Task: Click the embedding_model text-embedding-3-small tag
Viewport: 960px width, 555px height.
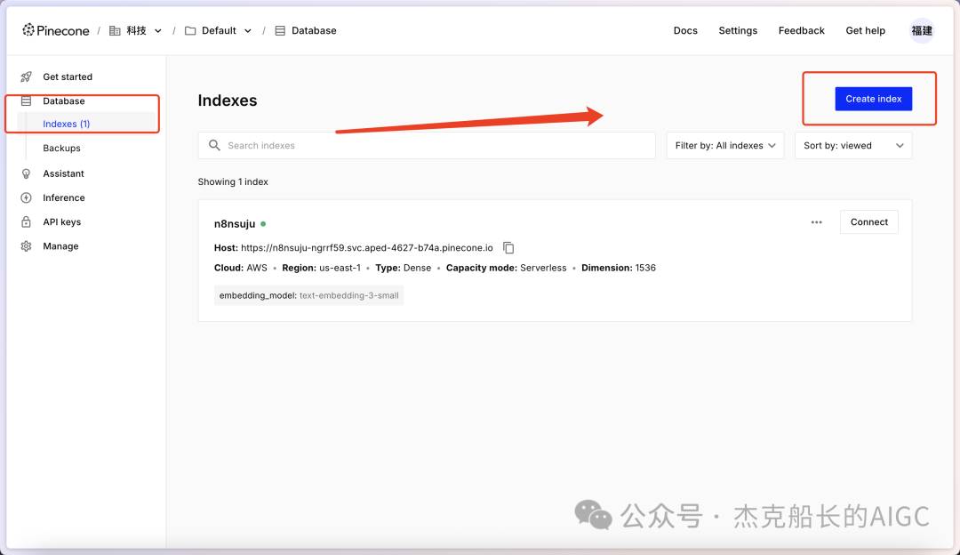Action: coord(308,295)
